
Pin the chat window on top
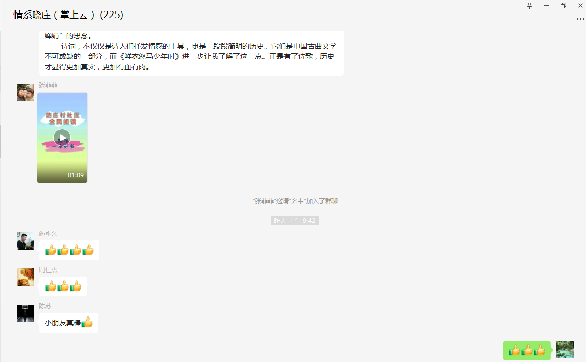pos(529,6)
